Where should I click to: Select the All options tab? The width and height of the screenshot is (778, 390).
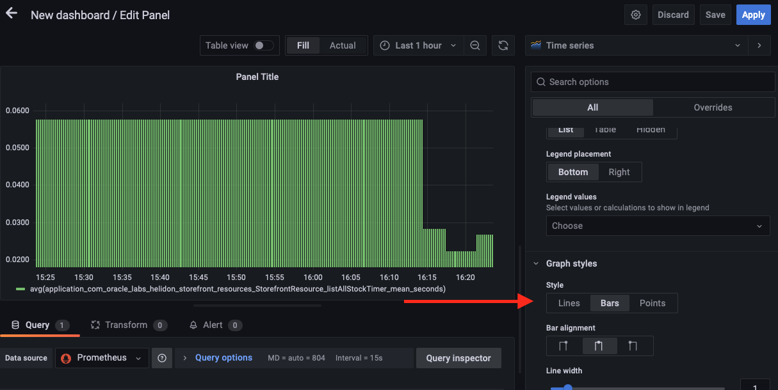point(593,107)
